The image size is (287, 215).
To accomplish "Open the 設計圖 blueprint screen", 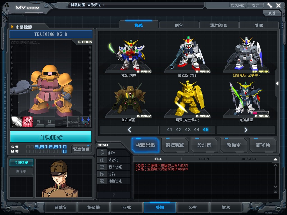I will (x=204, y=145).
